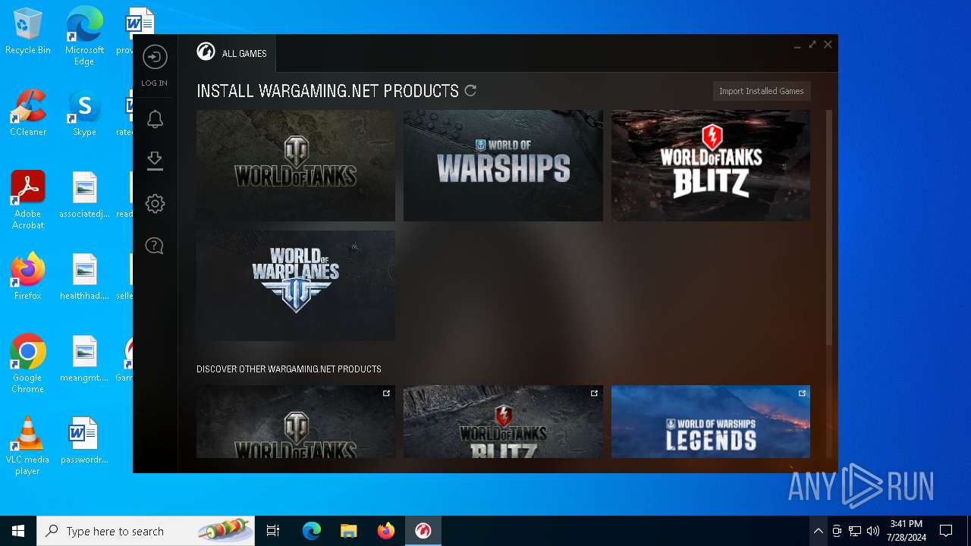Launch Edge from the taskbar
The height and width of the screenshot is (546, 971).
[x=312, y=531]
